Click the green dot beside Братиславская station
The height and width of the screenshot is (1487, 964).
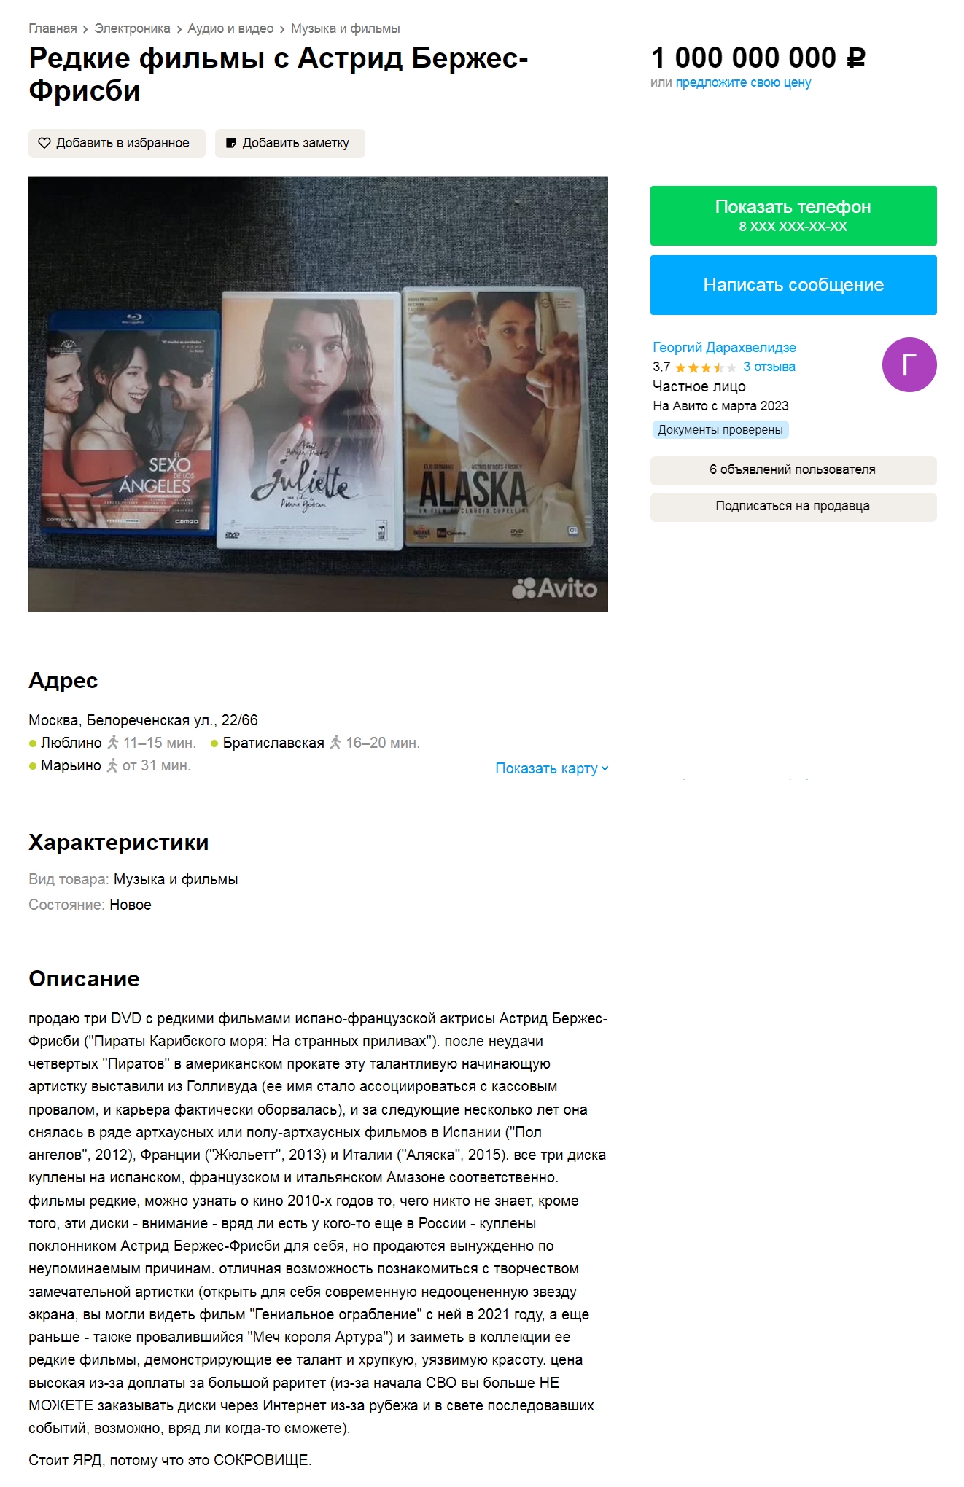(214, 743)
